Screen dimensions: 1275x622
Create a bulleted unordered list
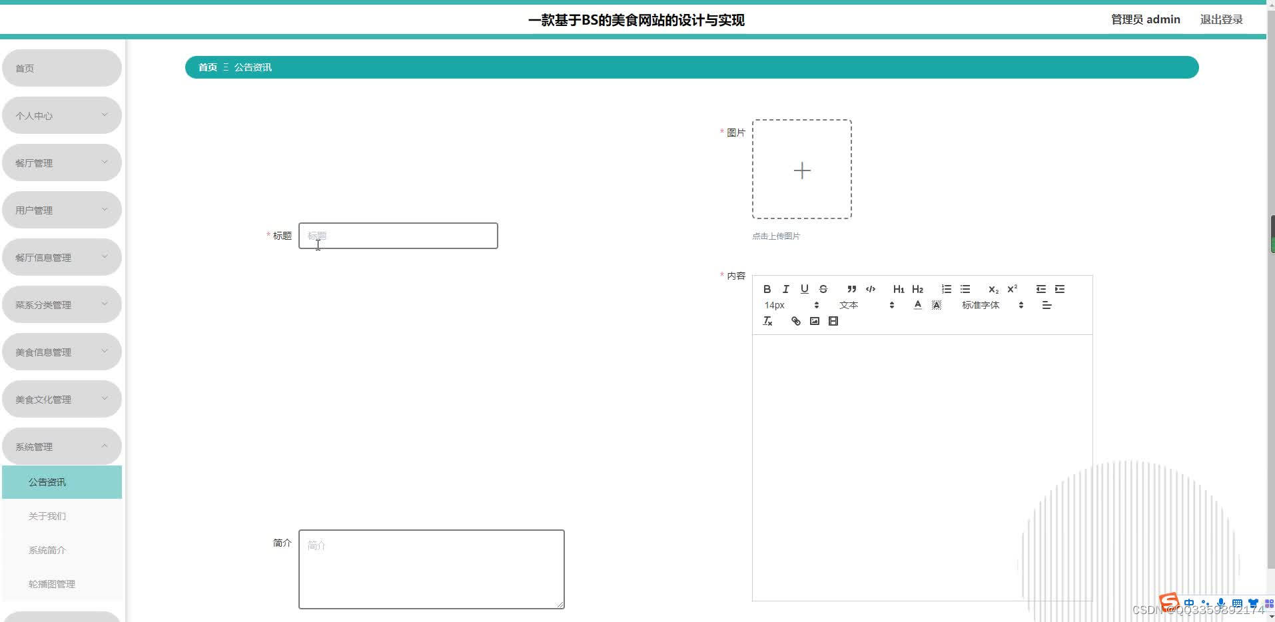coord(965,289)
